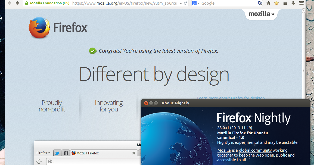Viewport: 314px width, 165px height.
Task: Click the Back navigation arrow
Action: pos(9,3)
